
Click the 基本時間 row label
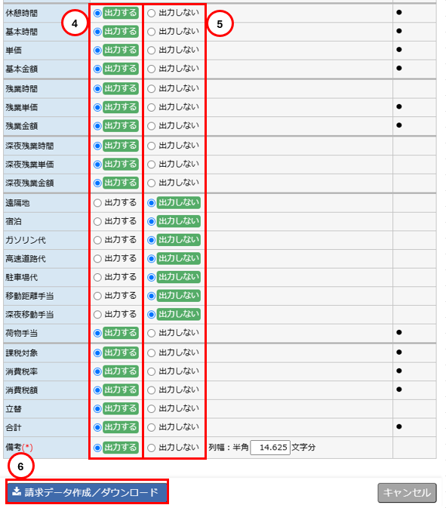pos(21,32)
